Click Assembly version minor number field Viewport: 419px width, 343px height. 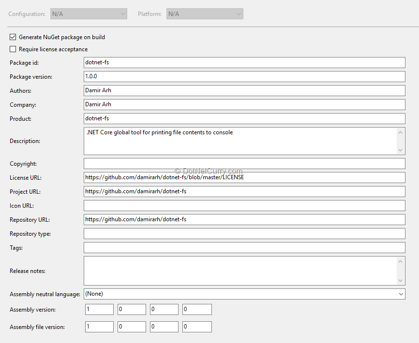pos(132,309)
